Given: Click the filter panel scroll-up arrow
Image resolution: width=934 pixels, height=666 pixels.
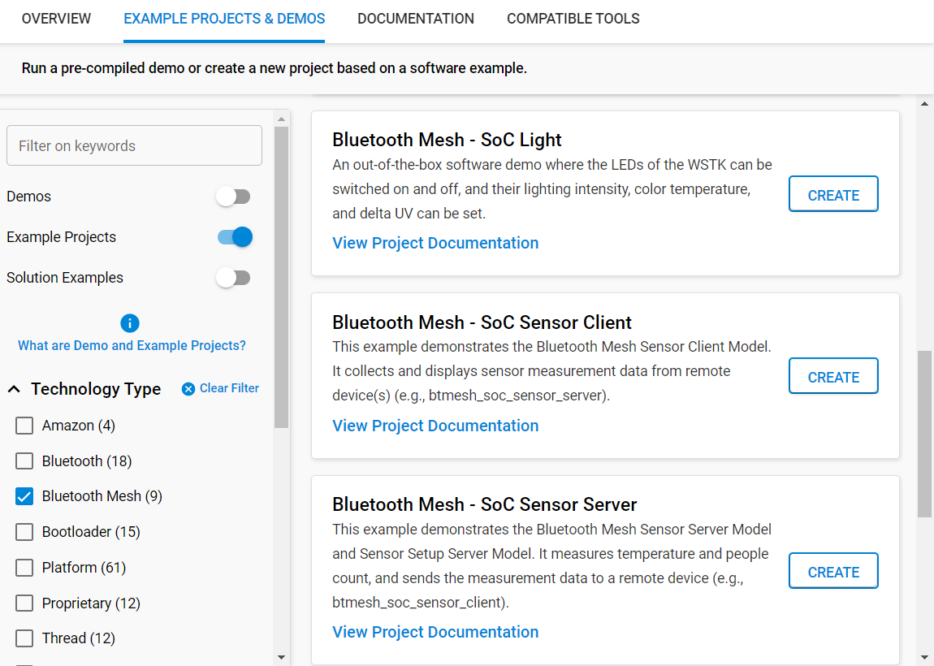Looking at the screenshot, I should 282,119.
